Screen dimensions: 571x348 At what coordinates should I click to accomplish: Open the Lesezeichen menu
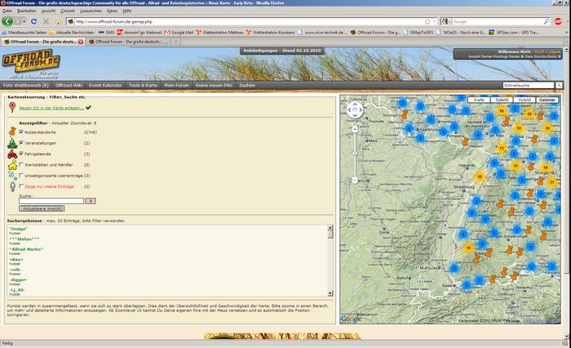pyautogui.click(x=91, y=11)
